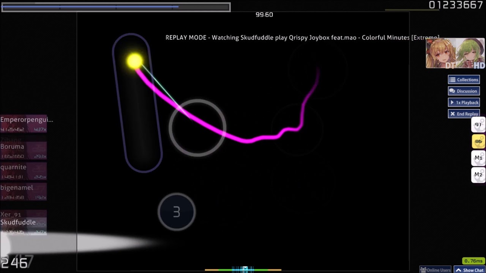Click the DT Double Time mod icon

click(450, 66)
